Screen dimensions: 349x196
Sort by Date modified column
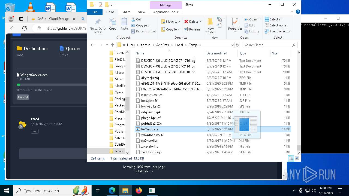coord(221,53)
